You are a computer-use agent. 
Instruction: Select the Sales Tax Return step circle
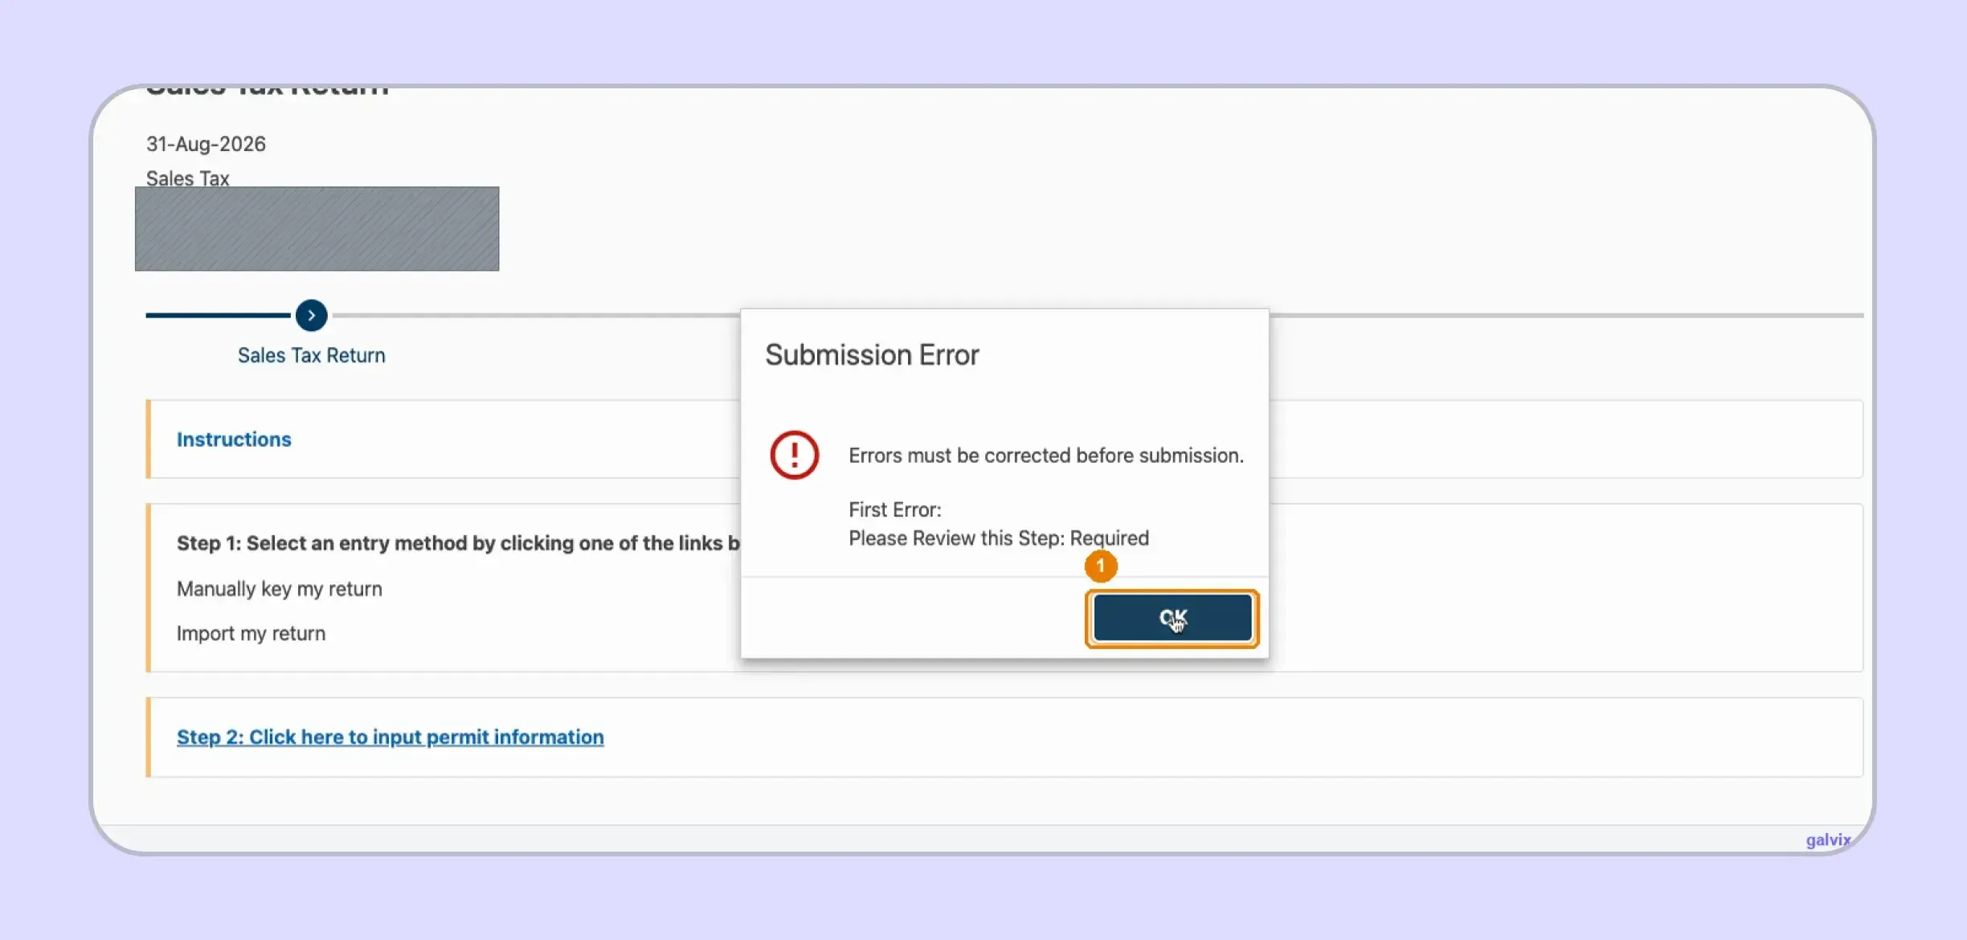click(x=311, y=315)
